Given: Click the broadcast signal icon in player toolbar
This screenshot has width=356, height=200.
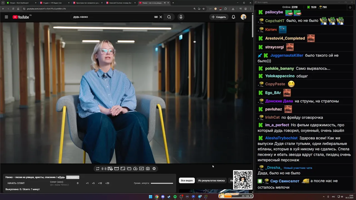Looking at the screenshot, I should click(x=104, y=169).
